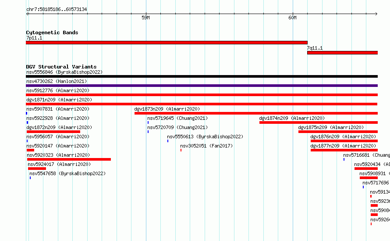Open the nsv5920434 variant label
Viewport: 390px width, 241px height.
coord(372,165)
